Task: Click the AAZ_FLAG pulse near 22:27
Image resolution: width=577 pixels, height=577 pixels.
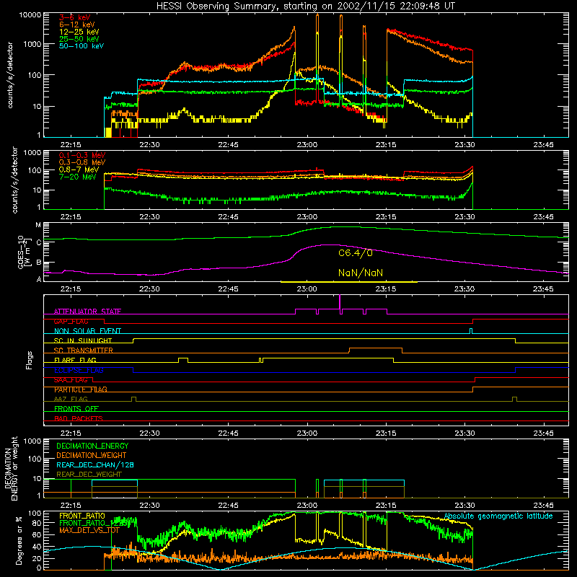Action: click(x=133, y=399)
